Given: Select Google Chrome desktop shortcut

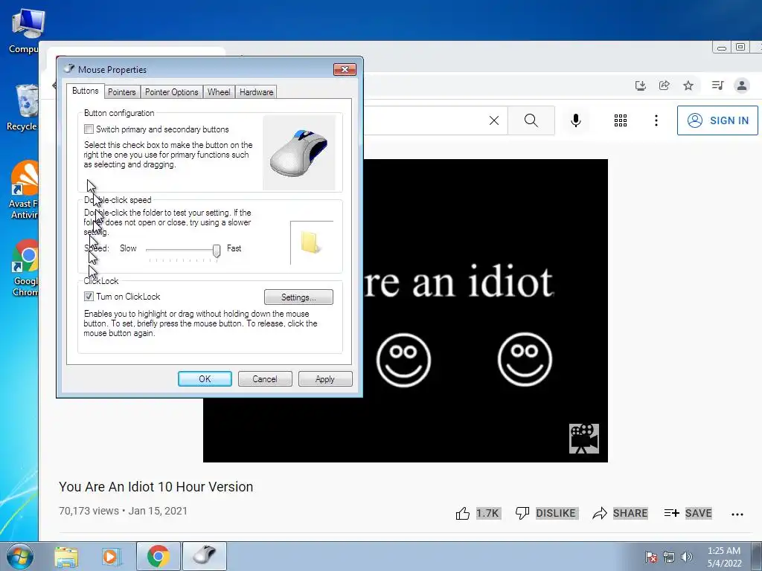Looking at the screenshot, I should (x=25, y=268).
